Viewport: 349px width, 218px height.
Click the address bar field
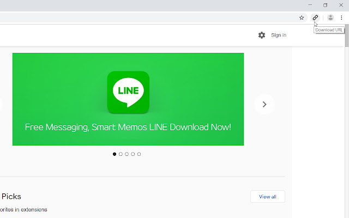tap(154, 17)
